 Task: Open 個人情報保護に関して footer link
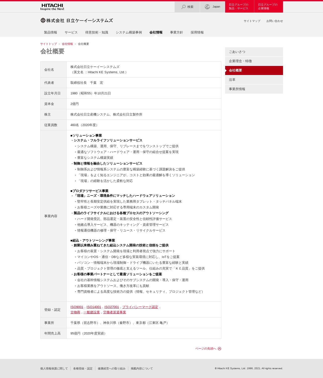click(x=54, y=368)
